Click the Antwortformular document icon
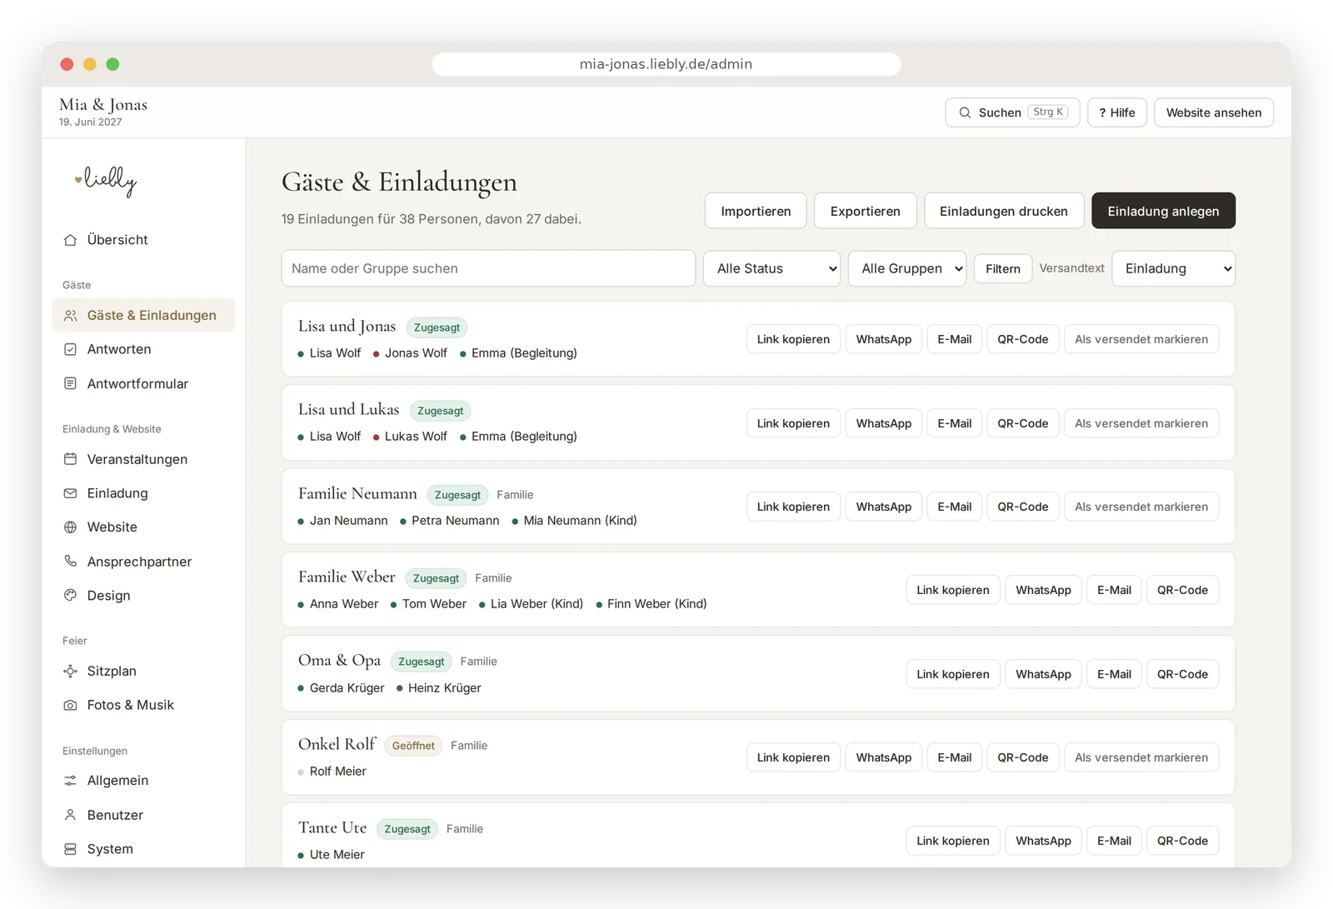 point(71,384)
